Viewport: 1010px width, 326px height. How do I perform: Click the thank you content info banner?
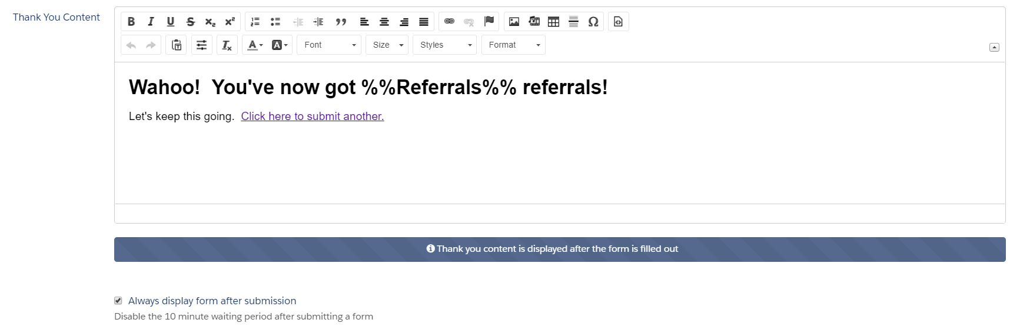(x=560, y=250)
